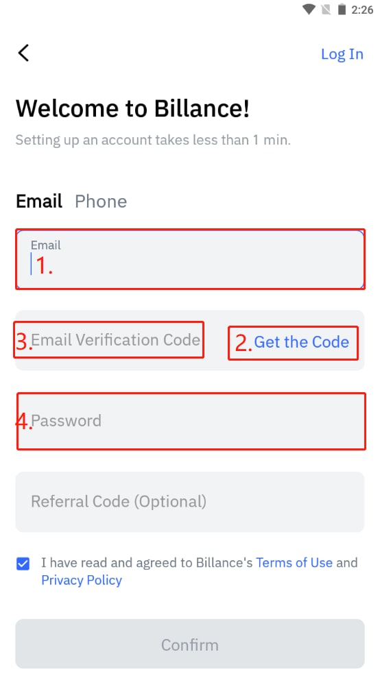The image size is (380, 676).
Task: Click the Confirm button
Action: click(x=190, y=644)
